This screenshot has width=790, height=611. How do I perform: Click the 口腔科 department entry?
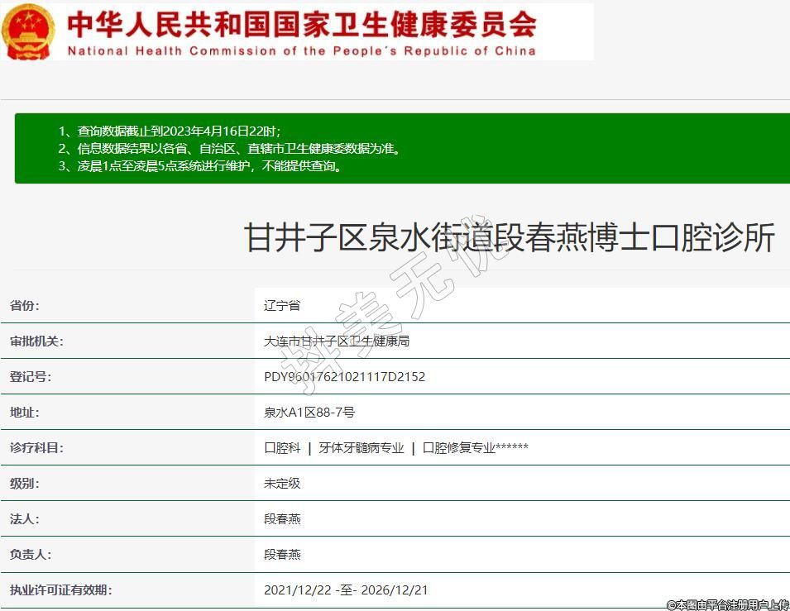(x=282, y=448)
